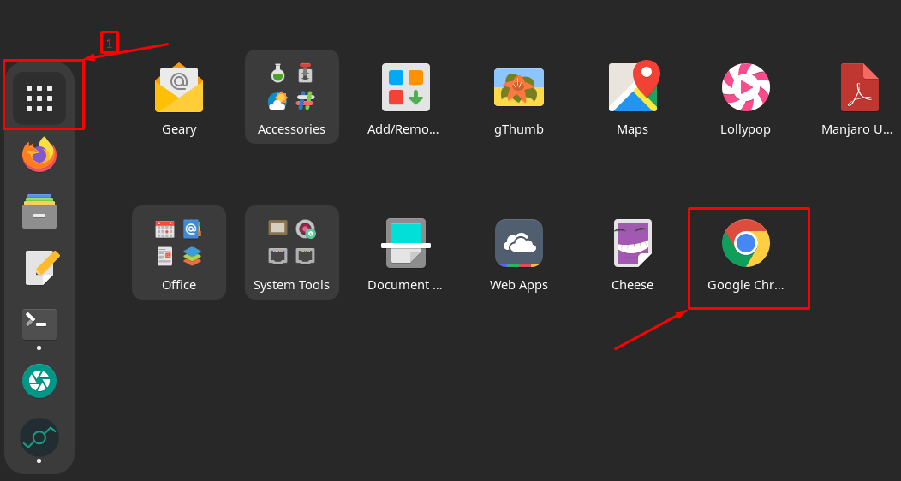Screen dimensions: 901x481
Task: Open Add/Remove Software
Action: click(x=406, y=87)
